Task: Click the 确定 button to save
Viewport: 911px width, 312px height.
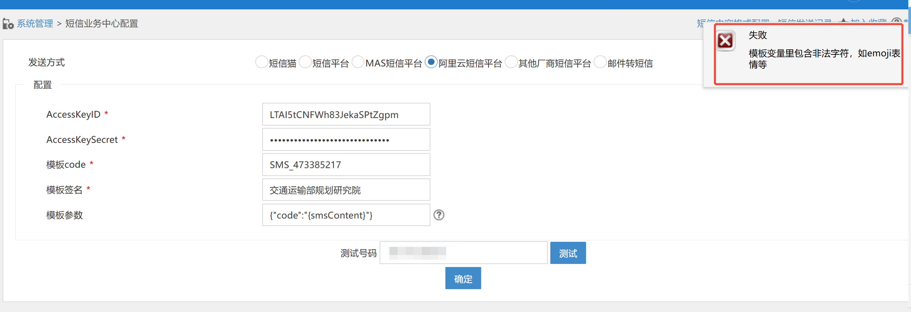Action: tap(463, 279)
